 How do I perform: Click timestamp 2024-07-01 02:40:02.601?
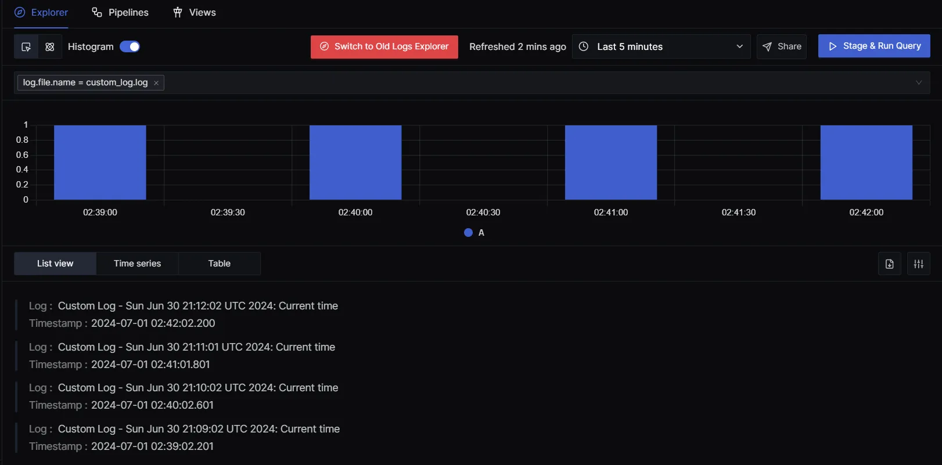(x=152, y=405)
